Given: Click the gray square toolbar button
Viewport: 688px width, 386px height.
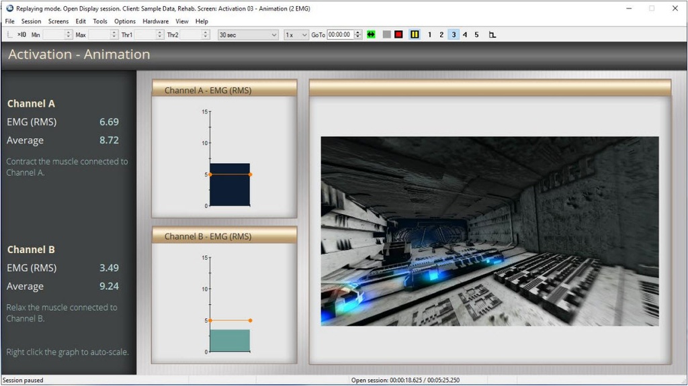Looking at the screenshot, I should coord(386,35).
